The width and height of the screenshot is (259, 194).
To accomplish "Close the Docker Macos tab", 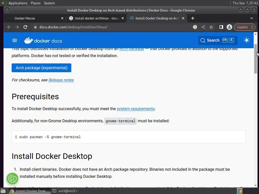I will pyautogui.click(x=62, y=18).
